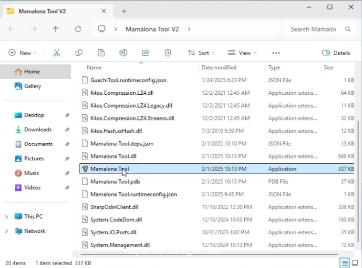Open Home in the navigation pane
Image resolution: width=362 pixels, height=268 pixels.
pyautogui.click(x=36, y=71)
